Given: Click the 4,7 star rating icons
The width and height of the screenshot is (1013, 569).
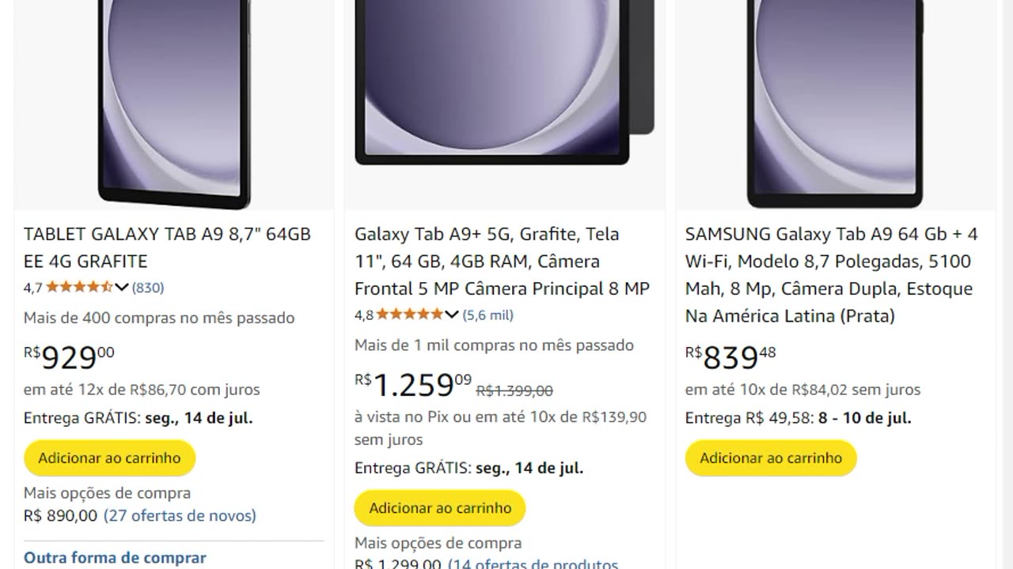Looking at the screenshot, I should (78, 288).
